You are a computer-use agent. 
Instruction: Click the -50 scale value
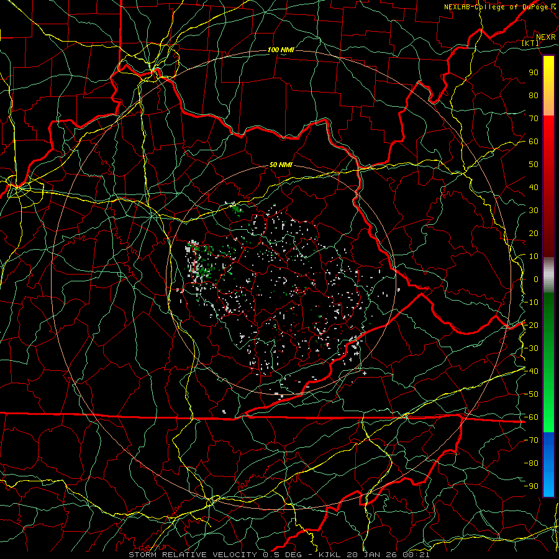[531, 394]
